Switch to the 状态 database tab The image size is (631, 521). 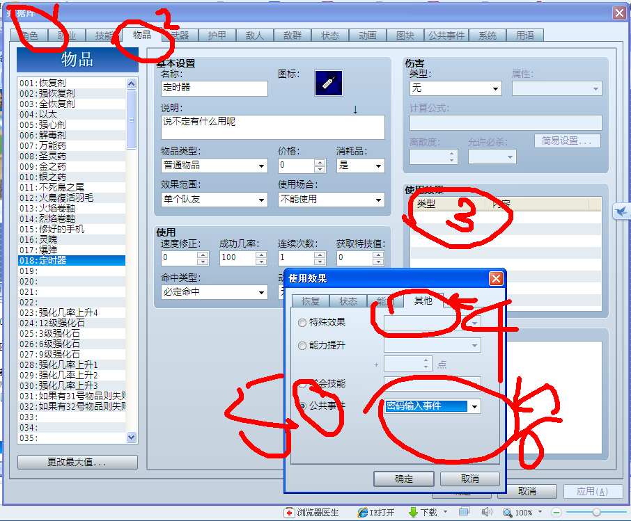tap(330, 35)
